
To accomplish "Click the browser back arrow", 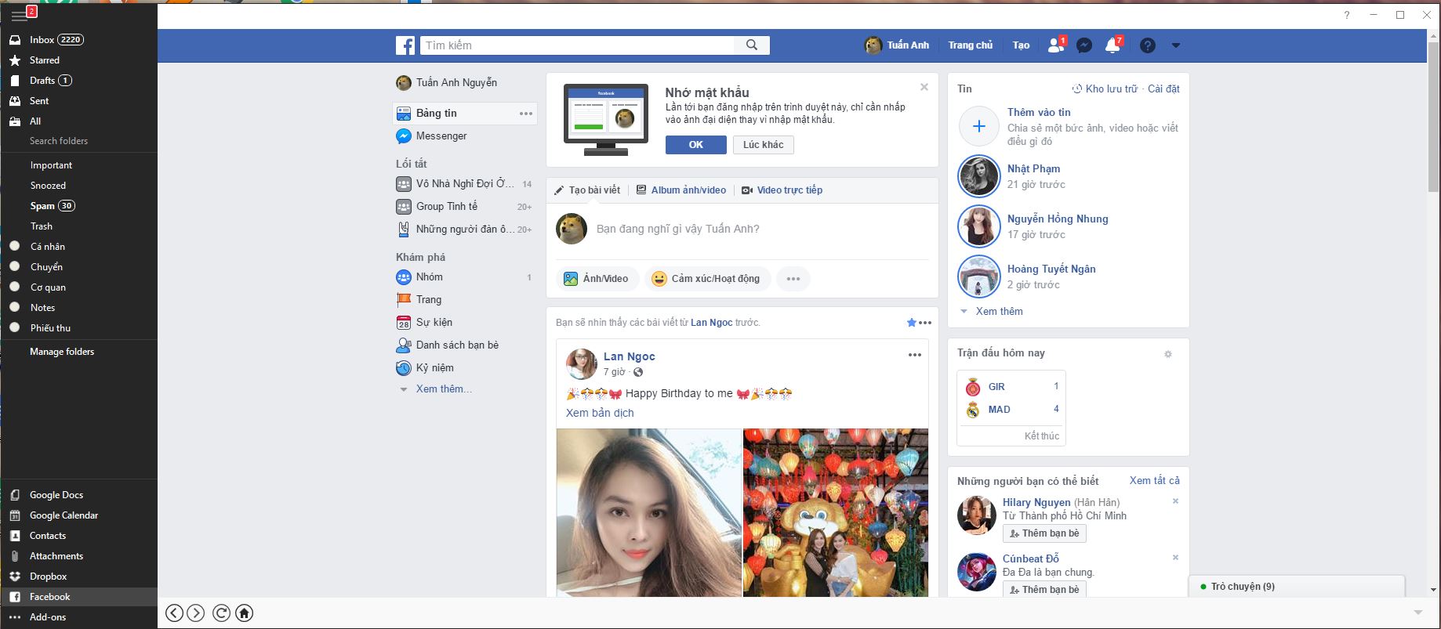I will point(174,613).
